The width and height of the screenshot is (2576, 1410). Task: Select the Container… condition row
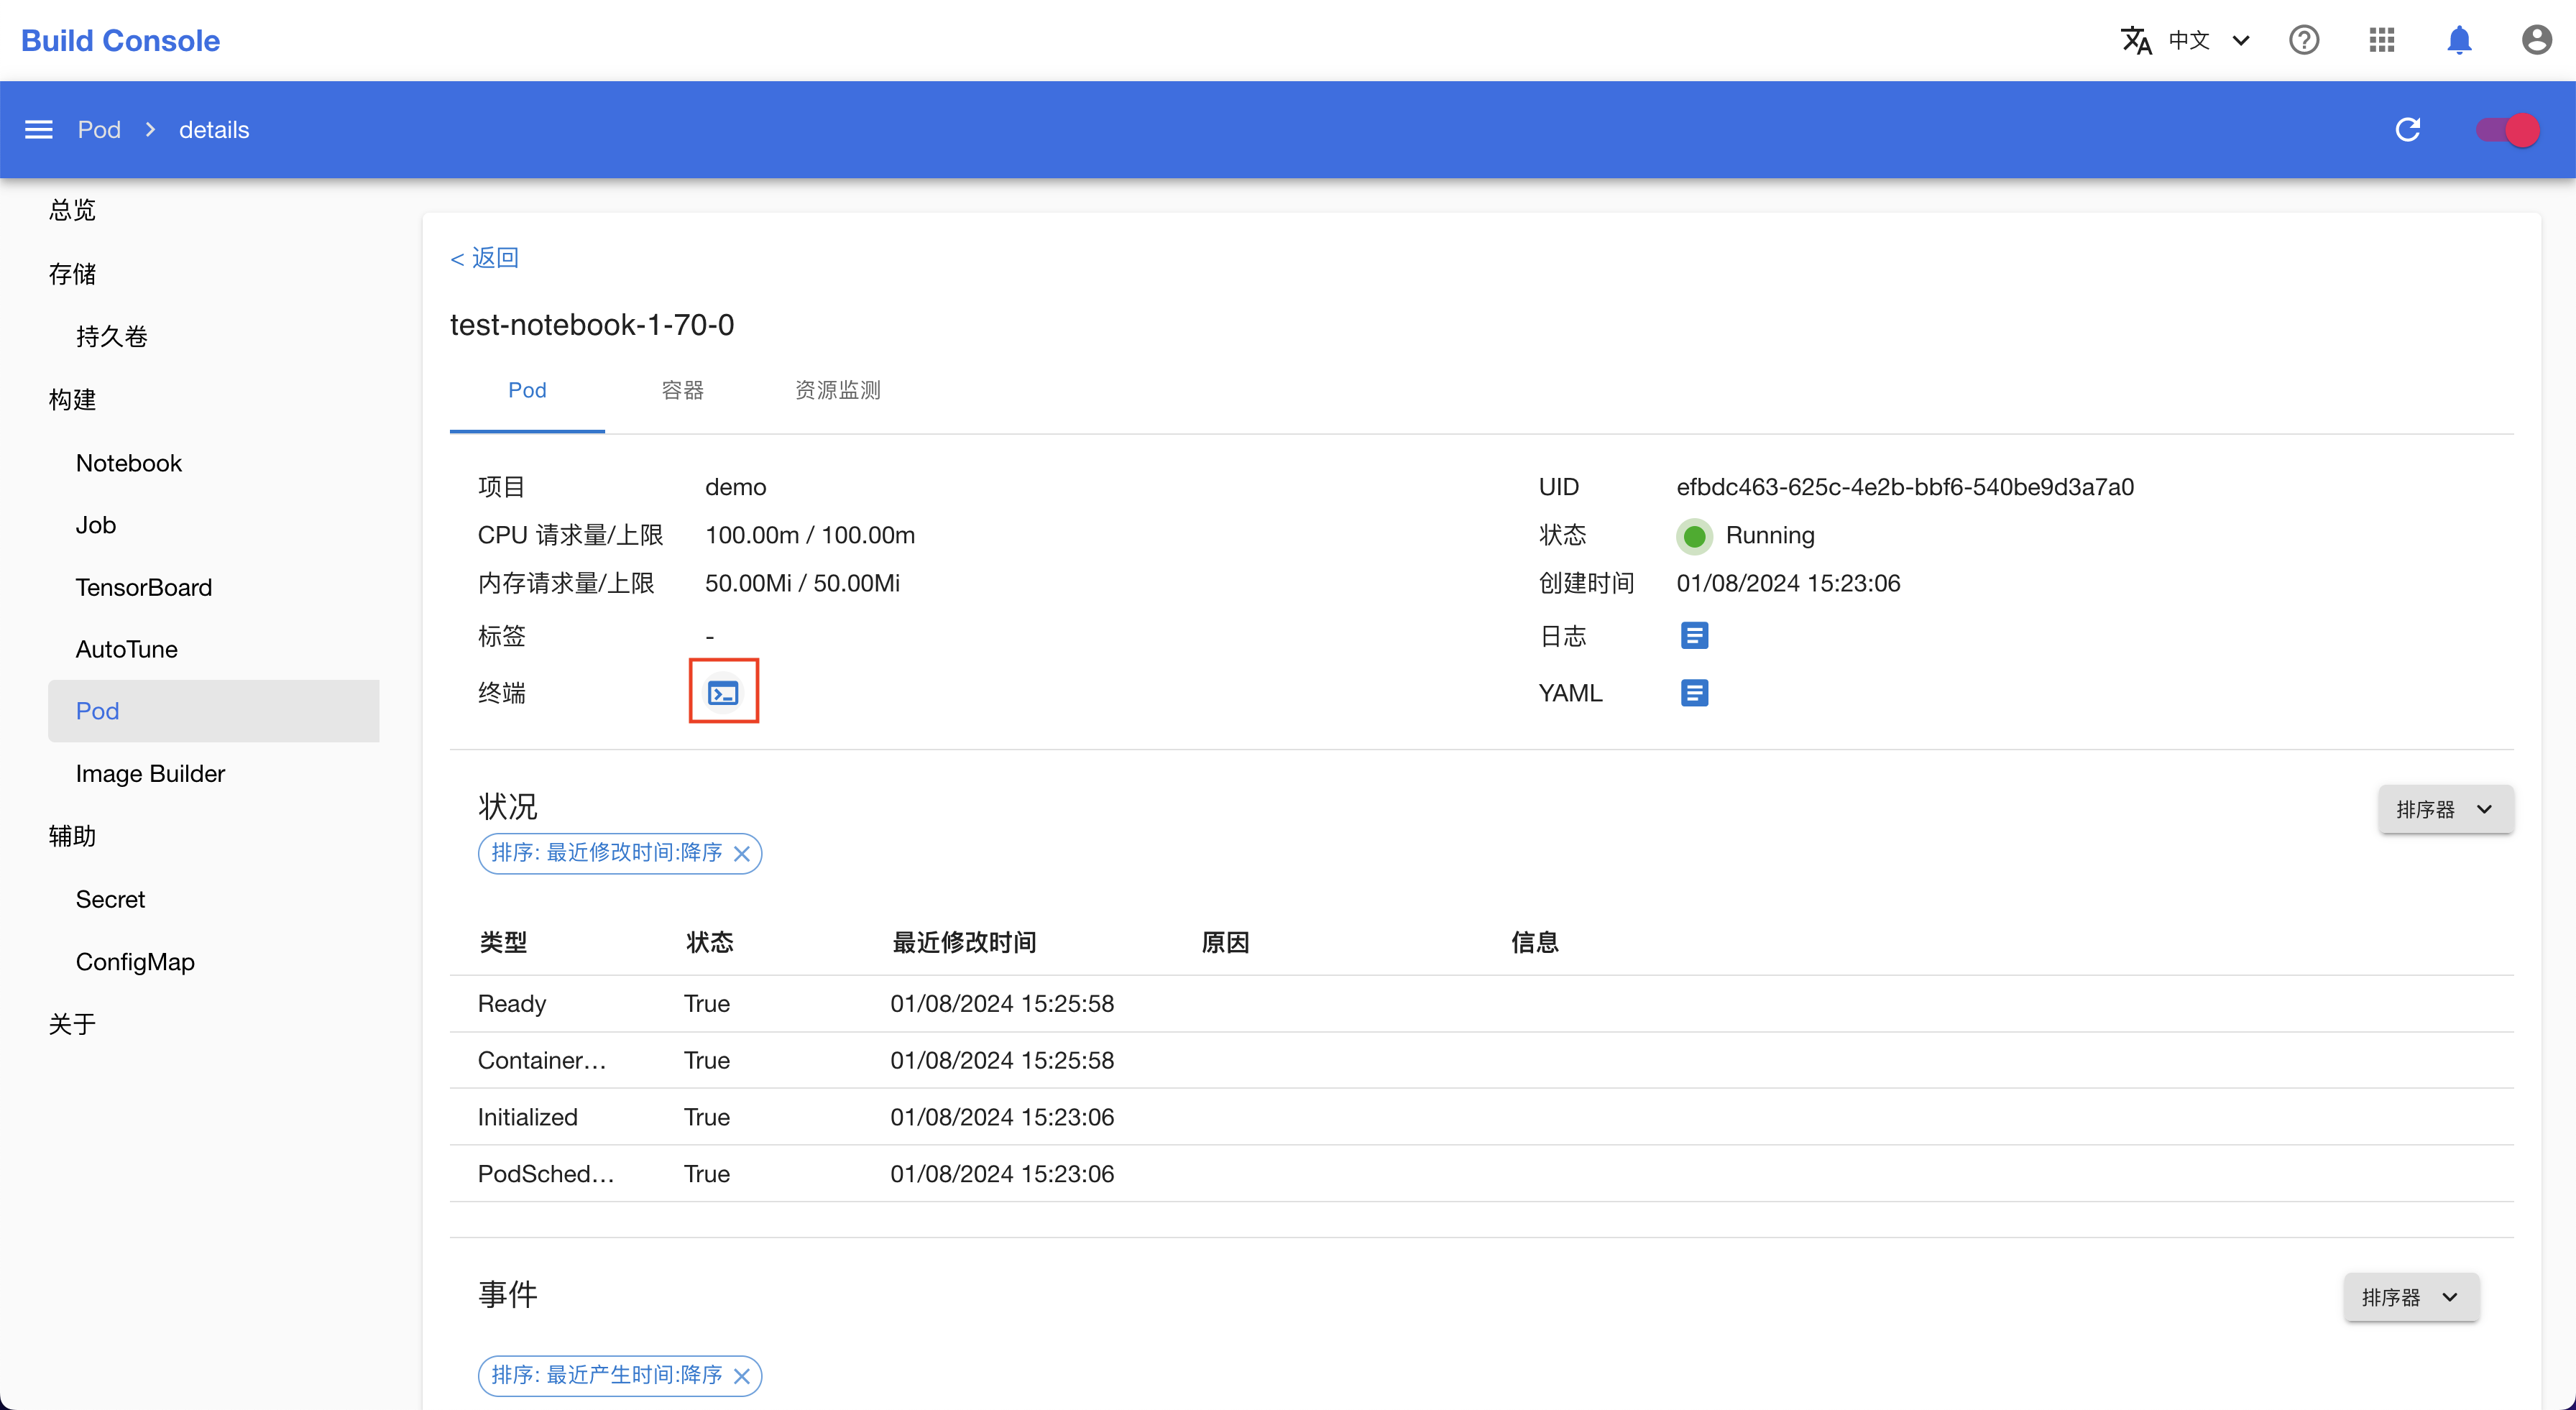coord(1481,1060)
